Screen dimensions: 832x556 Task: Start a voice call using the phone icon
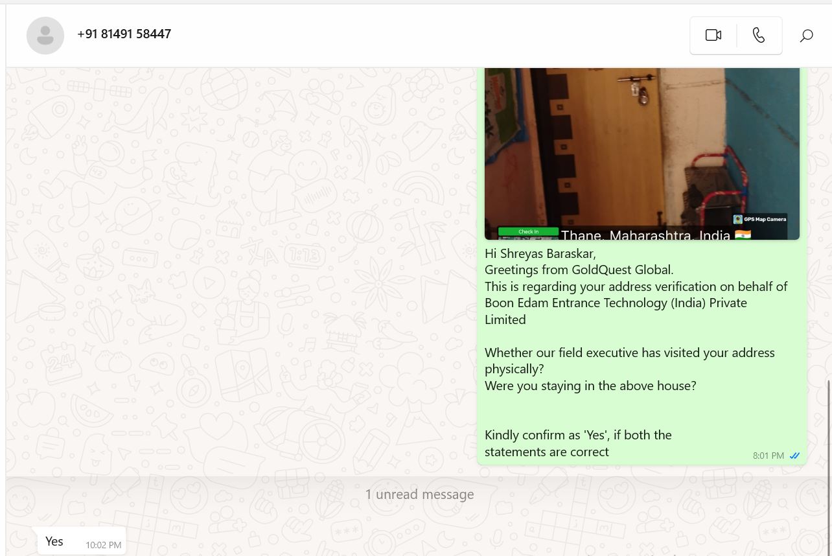pos(759,35)
